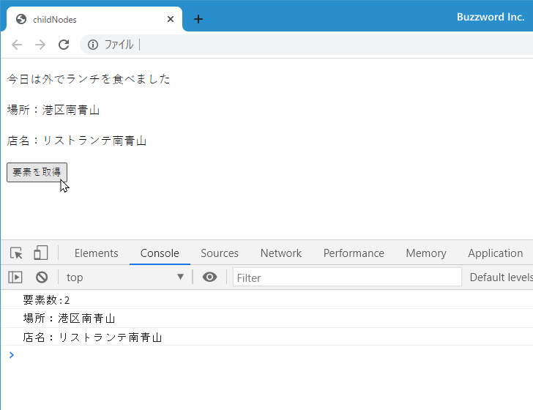Open the site information icon in the address bar
The height and width of the screenshot is (410, 533).
pyautogui.click(x=93, y=45)
